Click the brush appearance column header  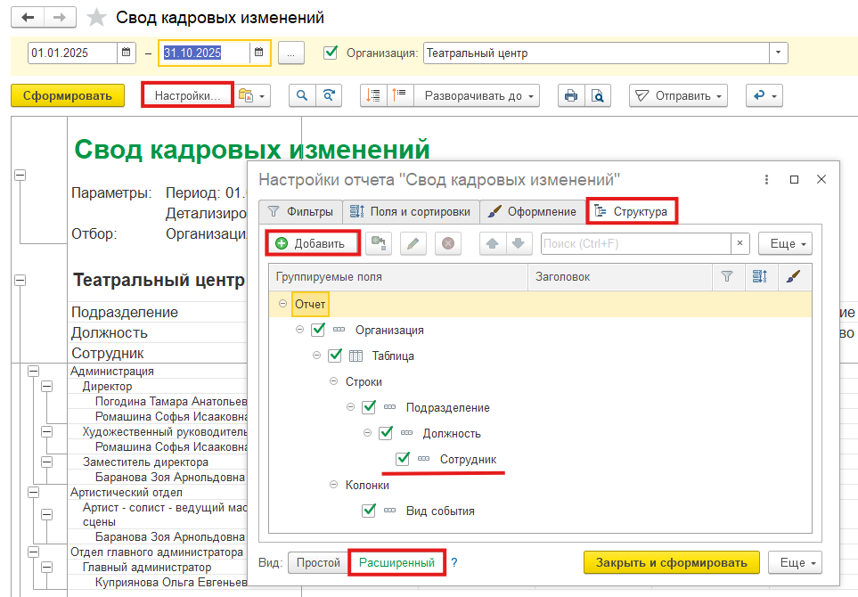tap(793, 277)
